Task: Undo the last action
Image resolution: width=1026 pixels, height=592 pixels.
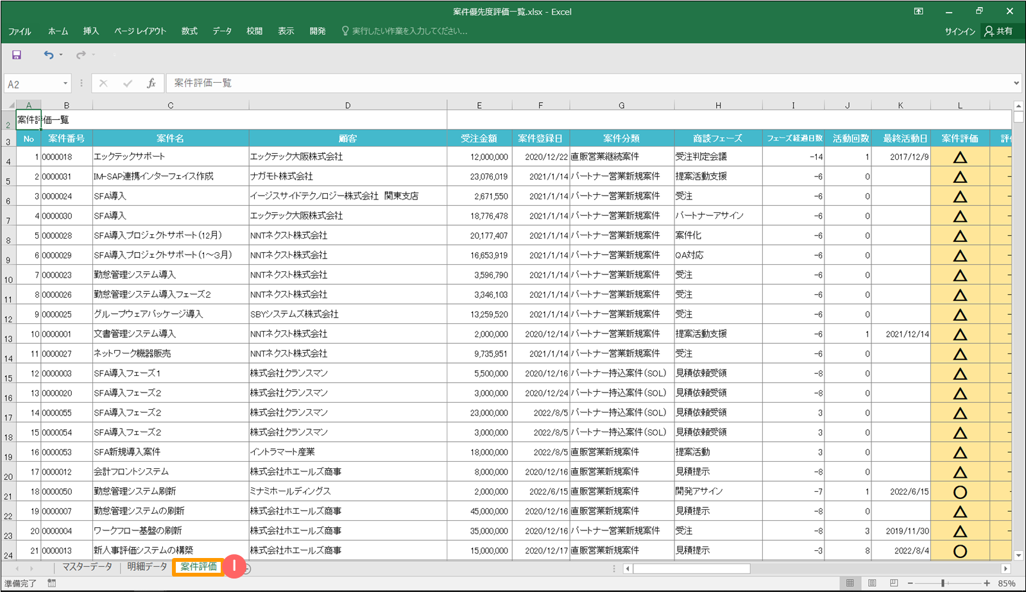Action: [49, 55]
